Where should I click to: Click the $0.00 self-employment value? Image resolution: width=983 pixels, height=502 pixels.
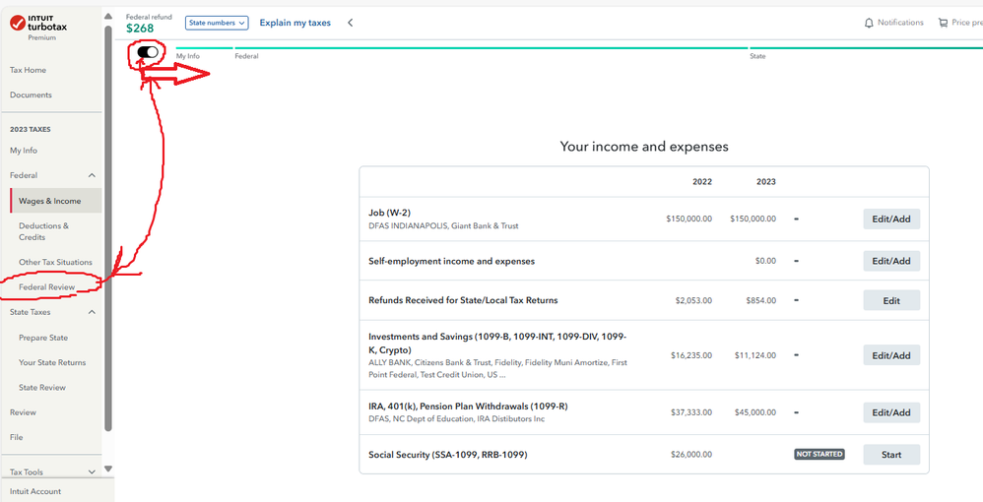[765, 262]
